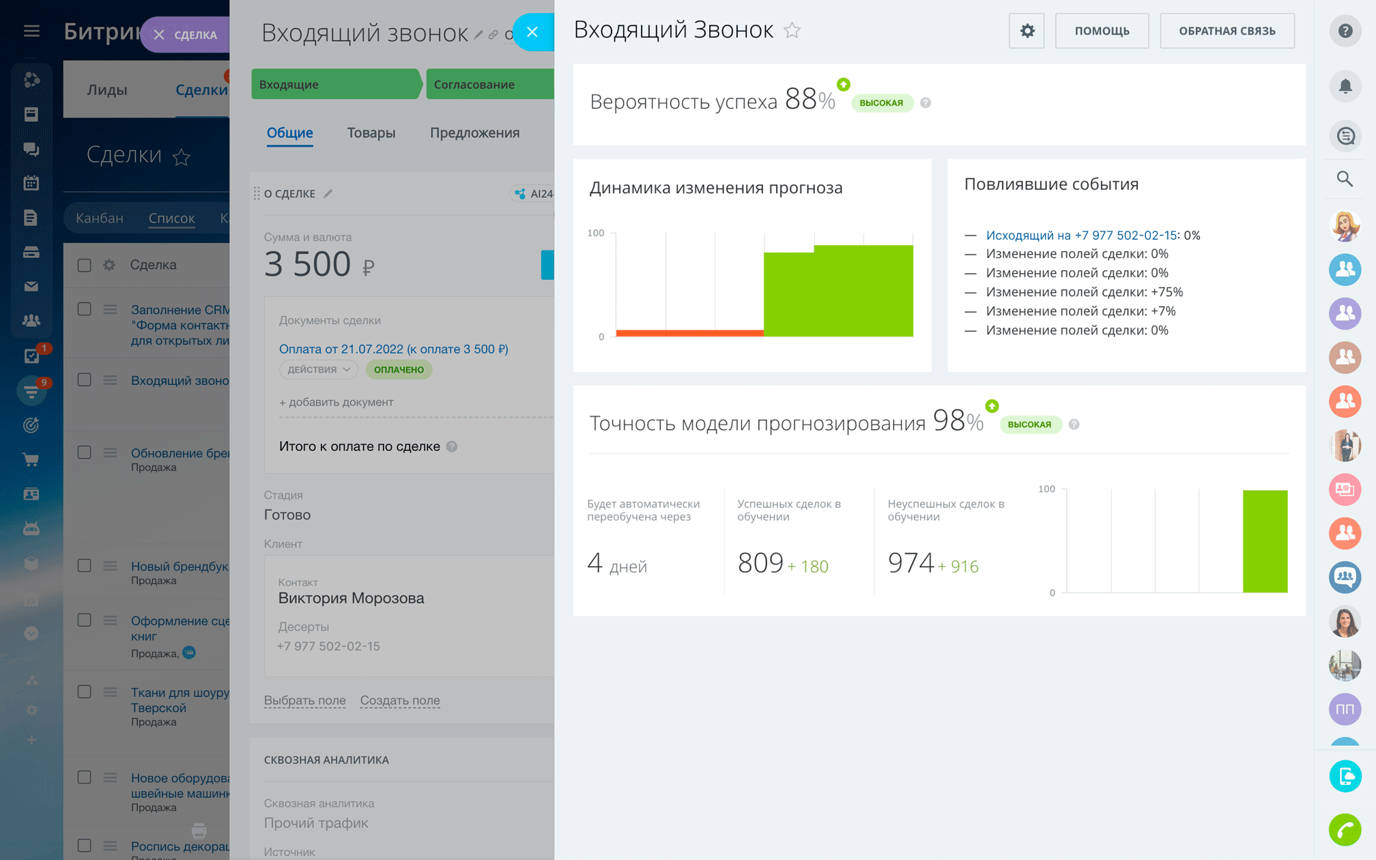Viewport: 1376px width, 860px height.
Task: Open 'Предложения' tab
Action: [x=474, y=133]
